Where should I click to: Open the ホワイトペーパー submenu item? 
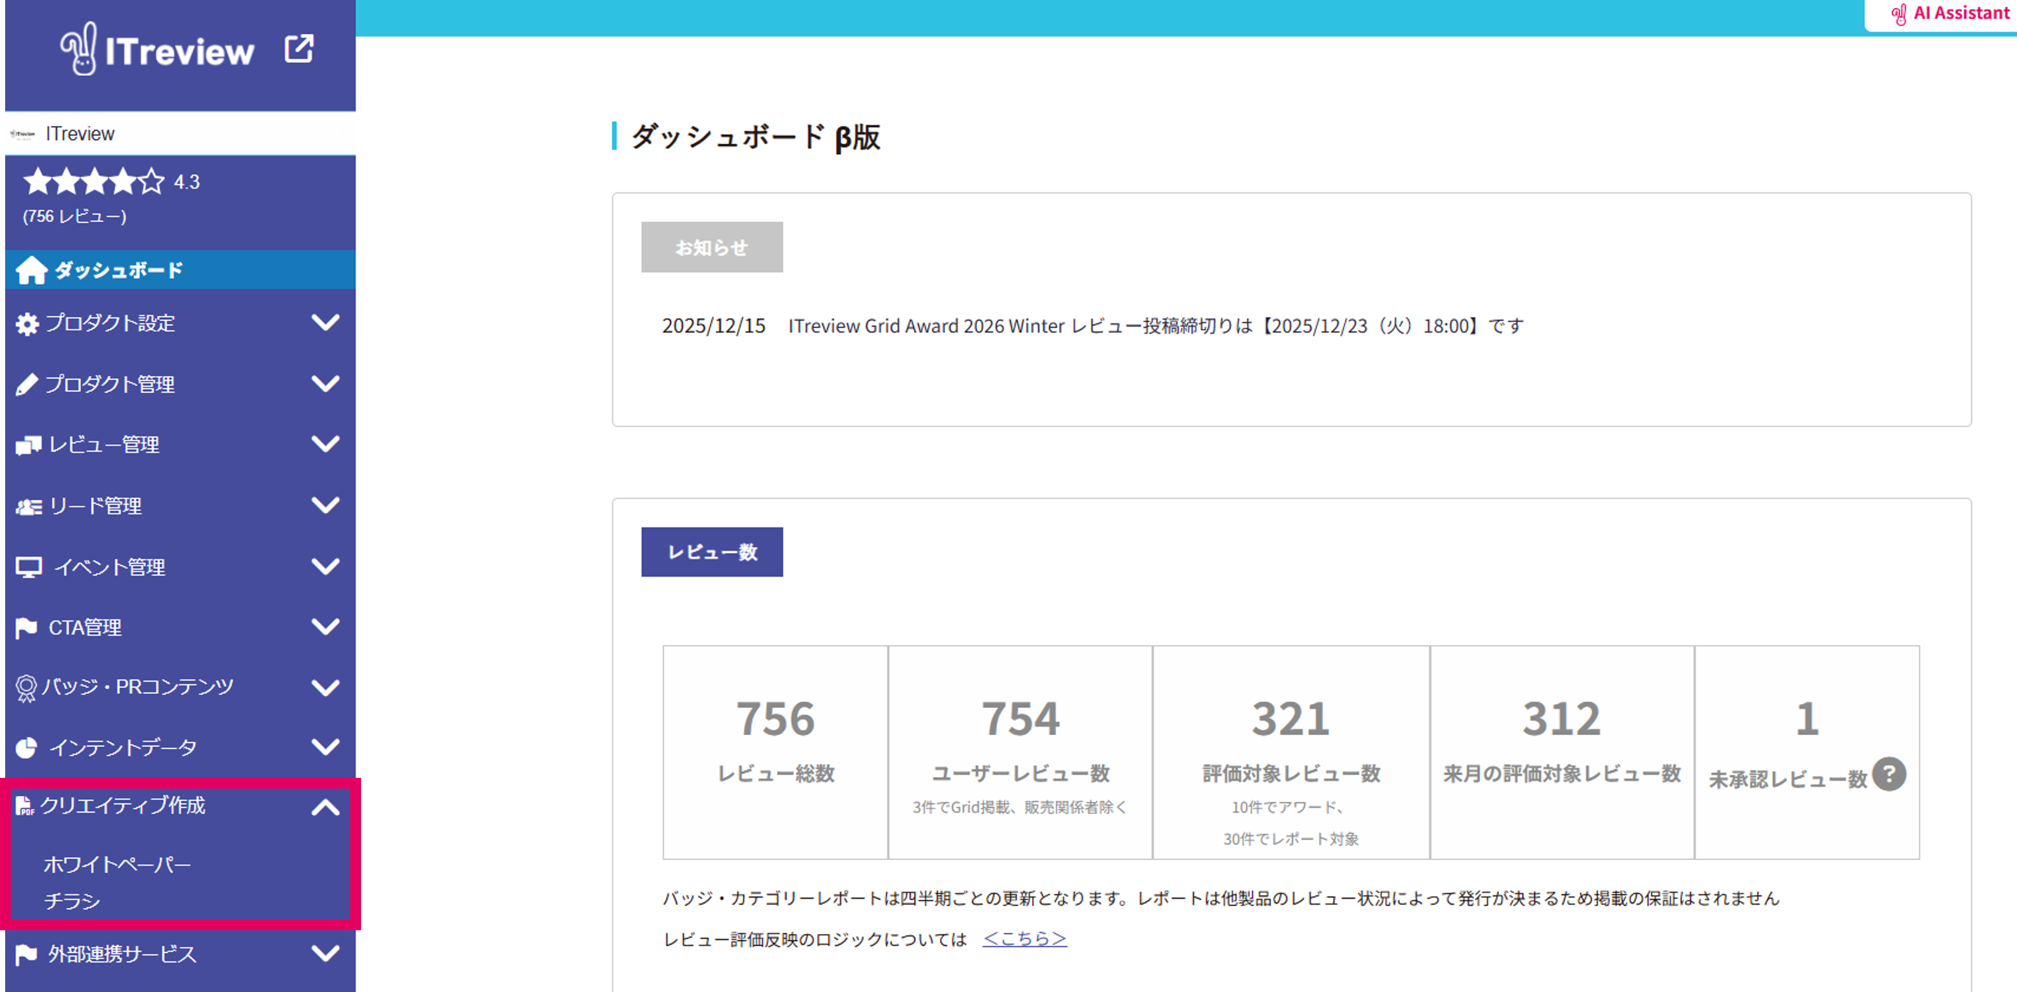[117, 864]
